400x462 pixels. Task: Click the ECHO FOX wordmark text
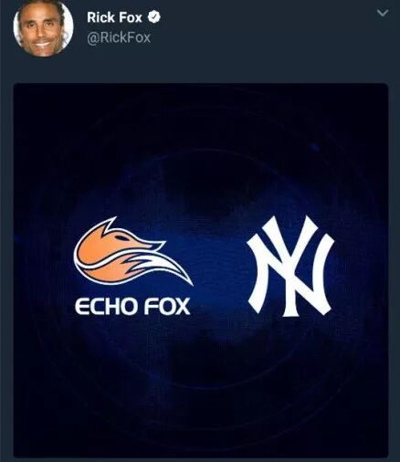132,306
